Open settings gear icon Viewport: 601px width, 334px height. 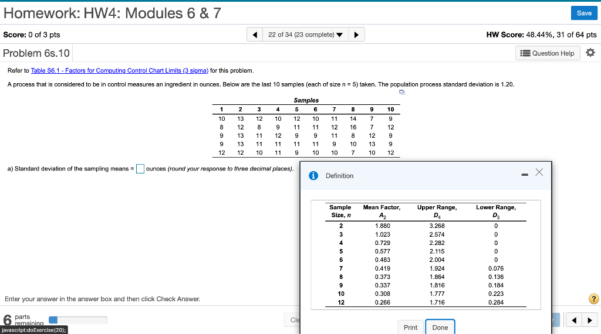pos(590,52)
